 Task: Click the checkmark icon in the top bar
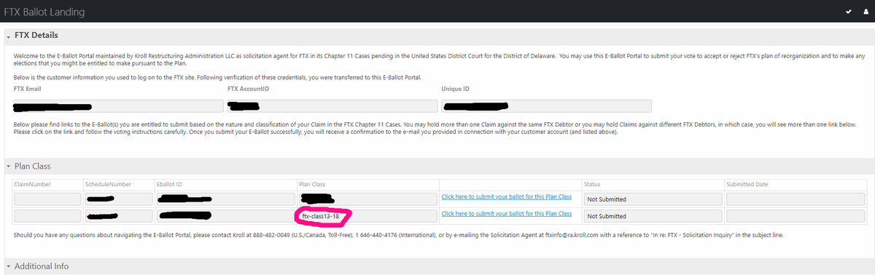pos(848,12)
